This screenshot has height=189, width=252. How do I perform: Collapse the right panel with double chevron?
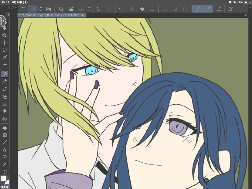tap(250, 7)
